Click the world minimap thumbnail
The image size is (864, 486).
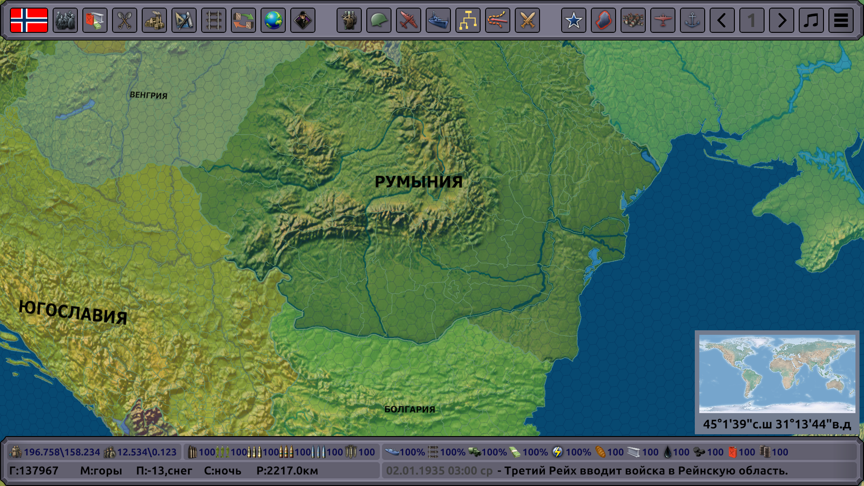pos(777,373)
